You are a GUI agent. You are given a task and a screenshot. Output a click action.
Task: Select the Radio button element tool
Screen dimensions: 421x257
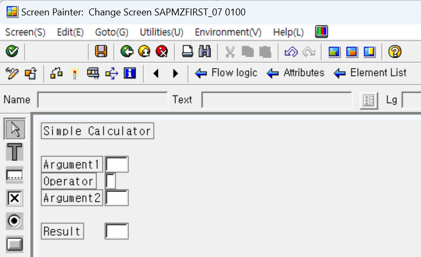pyautogui.click(x=15, y=221)
